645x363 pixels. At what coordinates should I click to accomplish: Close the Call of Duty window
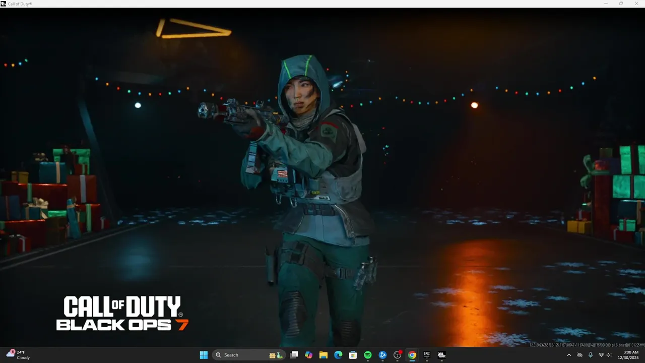click(x=636, y=4)
